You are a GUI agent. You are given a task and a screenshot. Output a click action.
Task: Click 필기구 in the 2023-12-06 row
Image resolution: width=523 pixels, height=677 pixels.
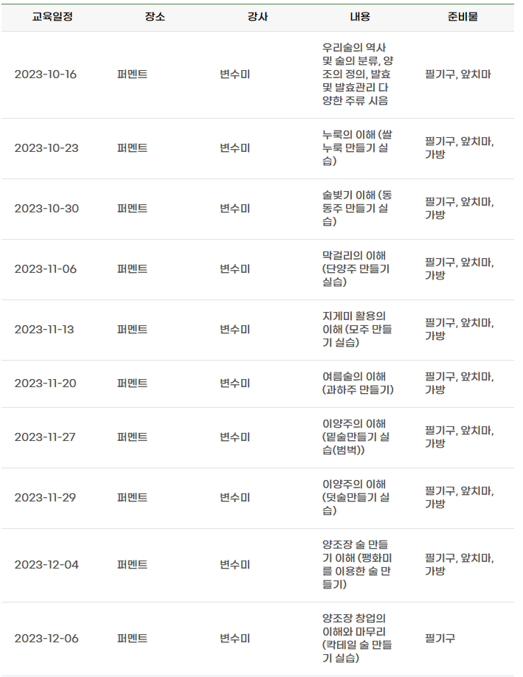[440, 639]
